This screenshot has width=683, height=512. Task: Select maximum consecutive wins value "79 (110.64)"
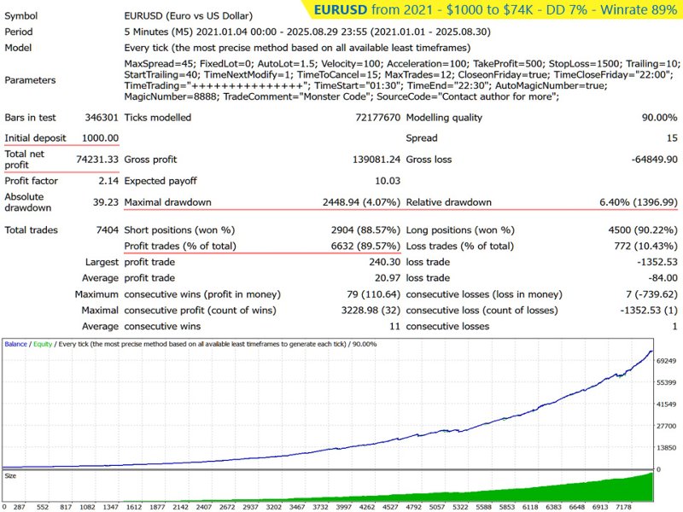373,294
